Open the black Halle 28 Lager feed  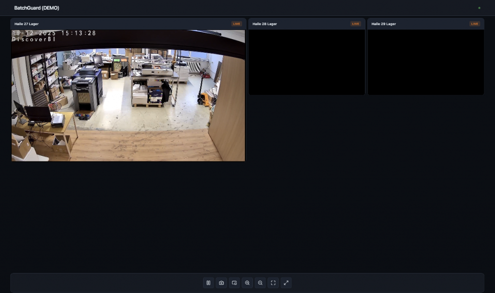pyautogui.click(x=306, y=62)
